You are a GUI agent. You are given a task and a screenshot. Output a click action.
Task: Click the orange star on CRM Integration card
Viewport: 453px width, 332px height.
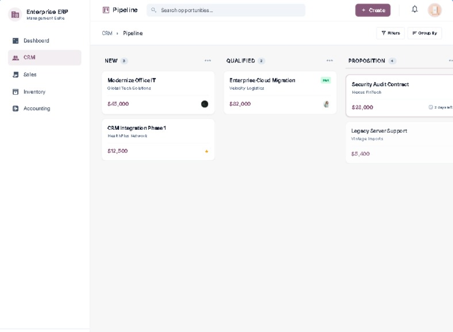click(206, 151)
